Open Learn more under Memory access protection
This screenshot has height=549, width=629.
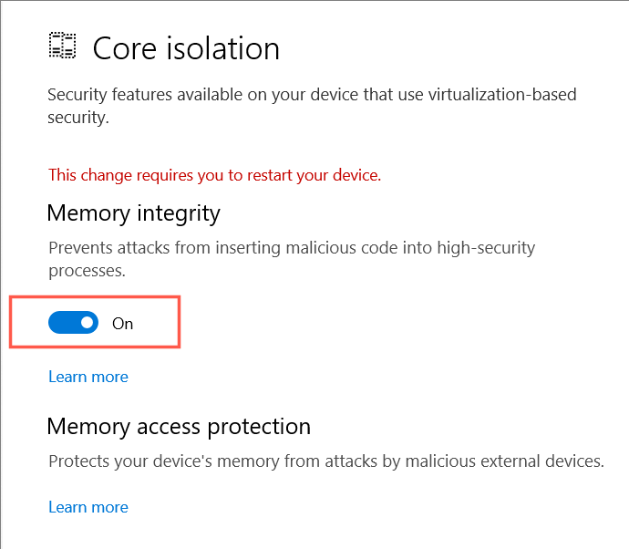88,507
